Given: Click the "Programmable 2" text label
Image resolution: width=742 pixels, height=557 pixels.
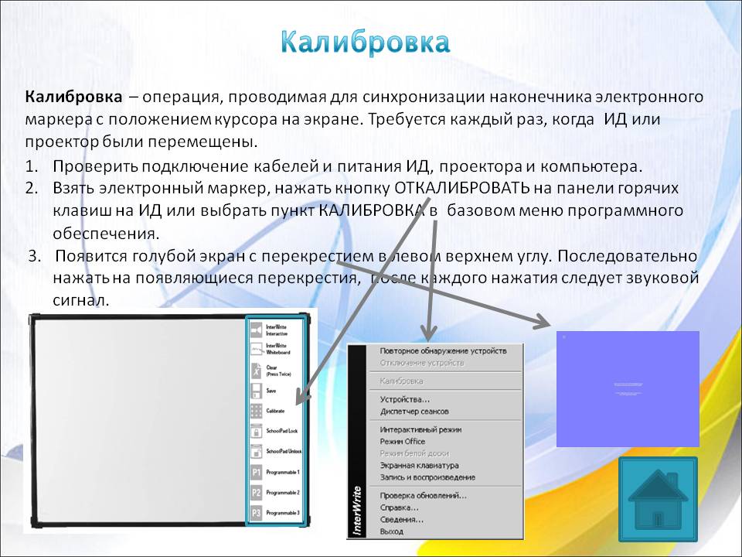Looking at the screenshot, I should [x=283, y=493].
